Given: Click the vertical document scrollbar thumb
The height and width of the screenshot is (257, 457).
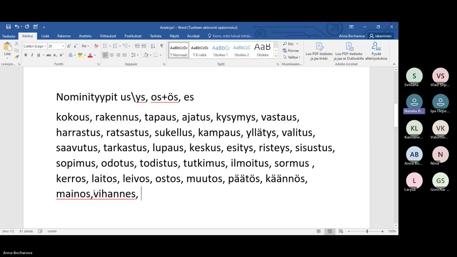Looking at the screenshot, I should point(396,115).
